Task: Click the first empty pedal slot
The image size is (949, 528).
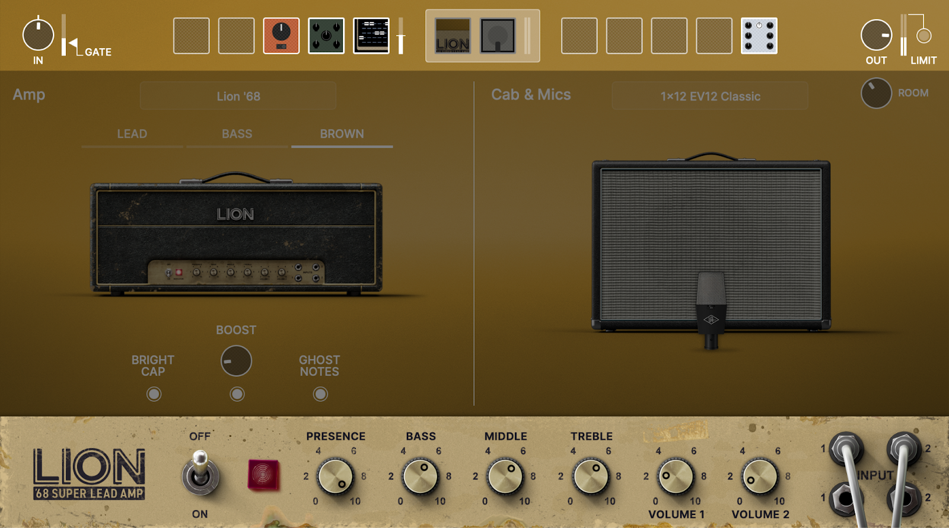Action: [191, 36]
